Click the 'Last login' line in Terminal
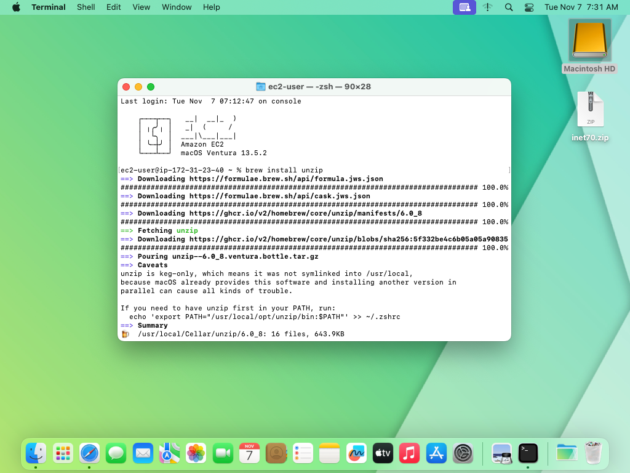Viewport: 630px width, 473px height. click(211, 102)
